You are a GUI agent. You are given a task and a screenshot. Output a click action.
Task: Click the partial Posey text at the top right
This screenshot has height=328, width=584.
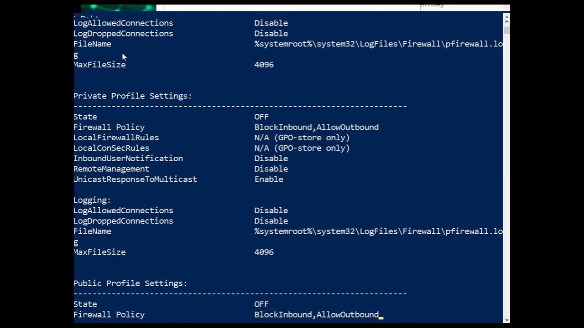pos(432,5)
